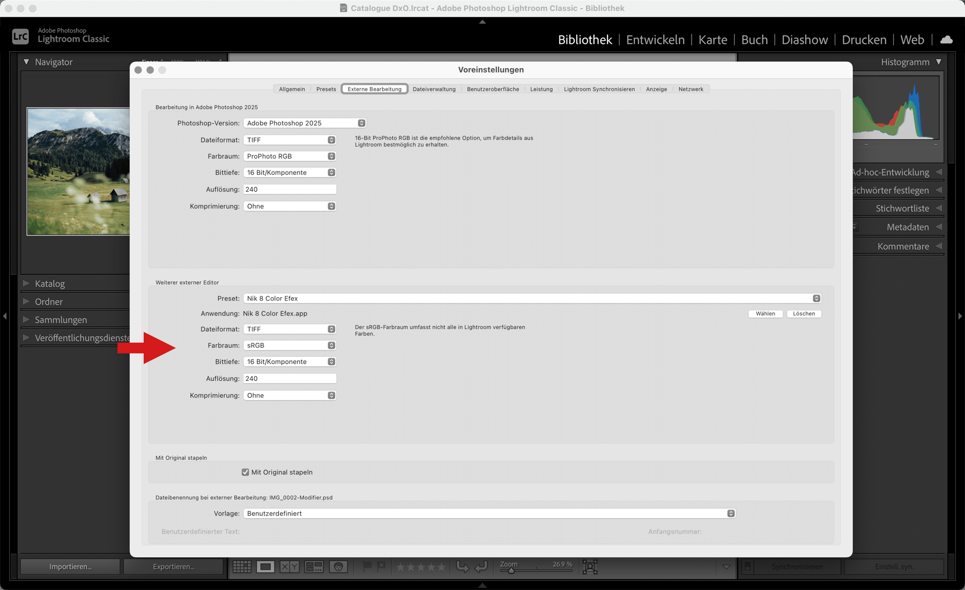Collapse Navigator panel
The width and height of the screenshot is (965, 590).
coord(26,62)
